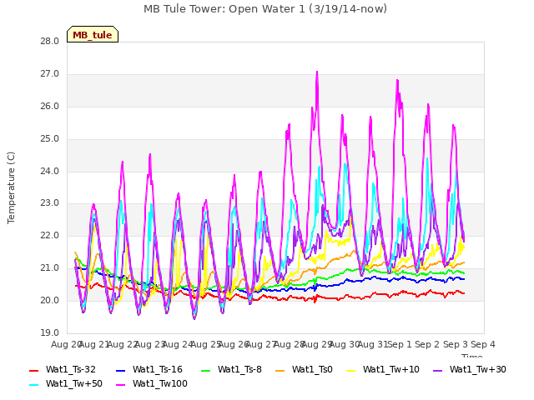Click the 20.0 y-axis tick label
This screenshot has height=400, width=534.
pyautogui.click(x=50, y=300)
